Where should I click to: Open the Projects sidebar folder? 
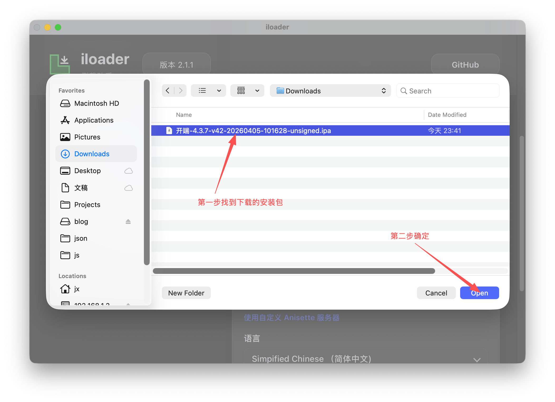pos(87,205)
